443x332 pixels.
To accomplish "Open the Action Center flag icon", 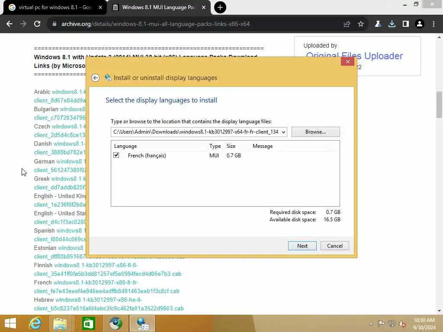I will click(381, 323).
